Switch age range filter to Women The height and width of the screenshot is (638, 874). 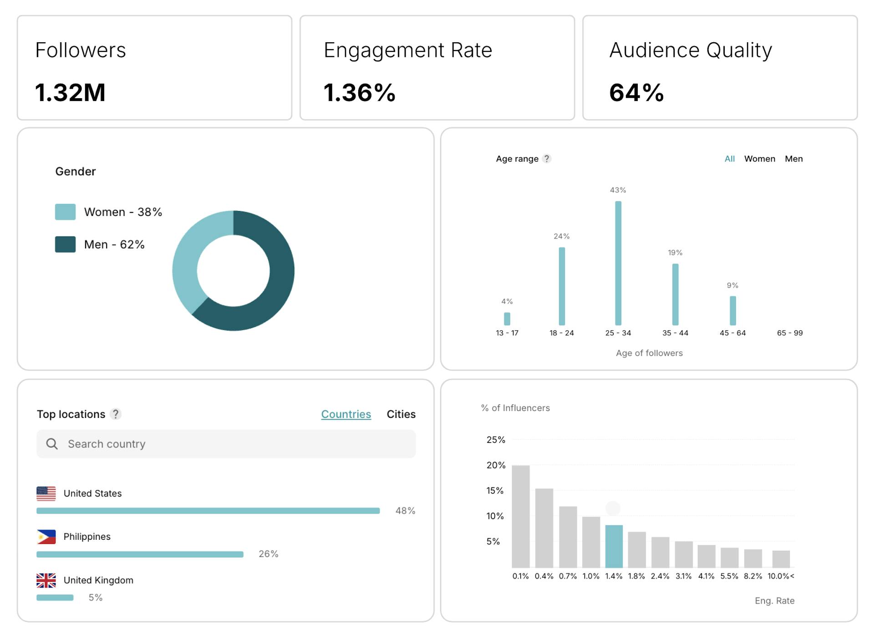759,159
